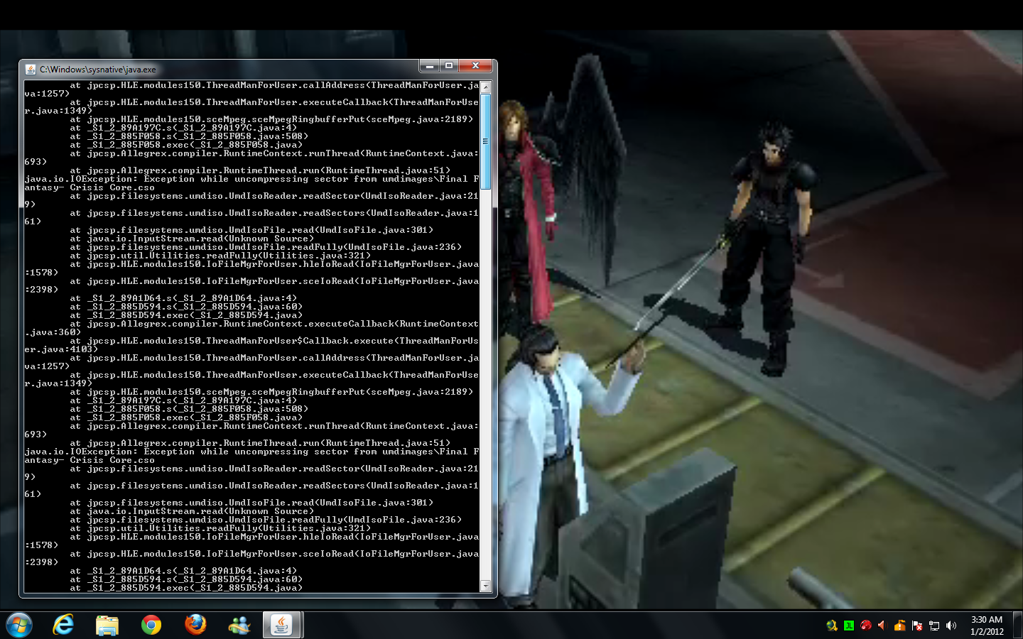Click the '.java:360)' console line
The width and height of the screenshot is (1023, 639).
[53, 332]
